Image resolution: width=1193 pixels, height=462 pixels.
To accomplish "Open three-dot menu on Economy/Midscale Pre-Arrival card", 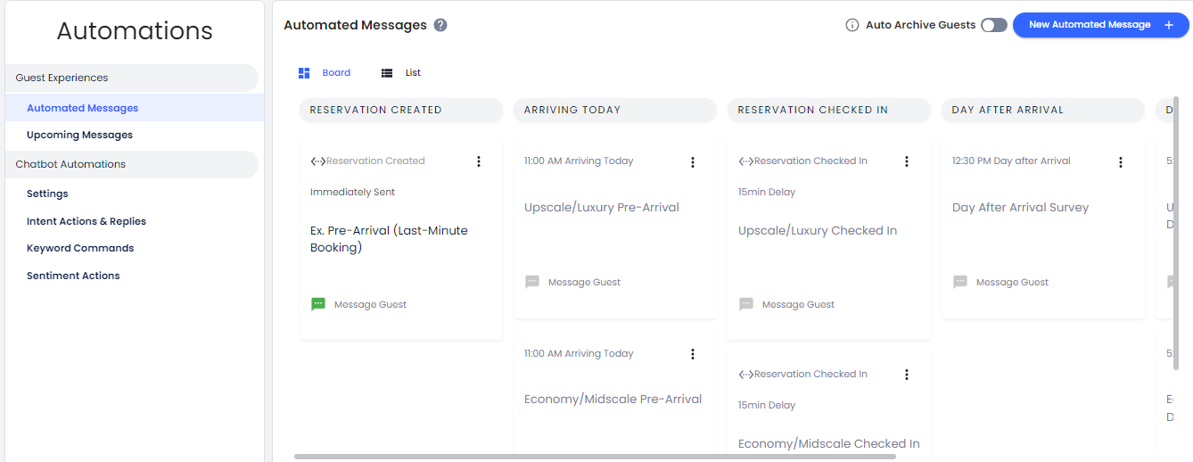I will pyautogui.click(x=693, y=354).
